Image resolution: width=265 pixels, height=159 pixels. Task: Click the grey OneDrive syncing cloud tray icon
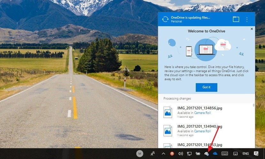click(x=207, y=154)
